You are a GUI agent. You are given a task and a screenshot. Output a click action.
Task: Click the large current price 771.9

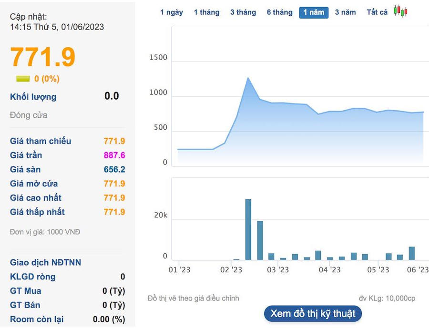tap(43, 57)
